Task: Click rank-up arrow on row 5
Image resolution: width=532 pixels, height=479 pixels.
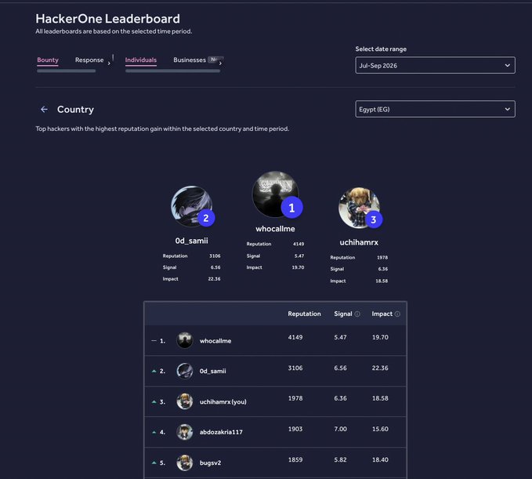Action: coord(154,463)
